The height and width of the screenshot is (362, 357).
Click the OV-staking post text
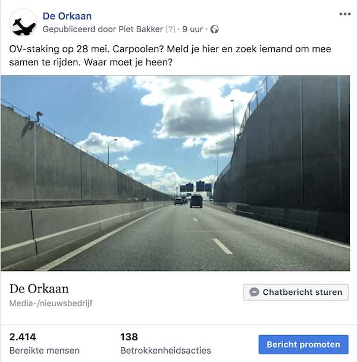170,55
